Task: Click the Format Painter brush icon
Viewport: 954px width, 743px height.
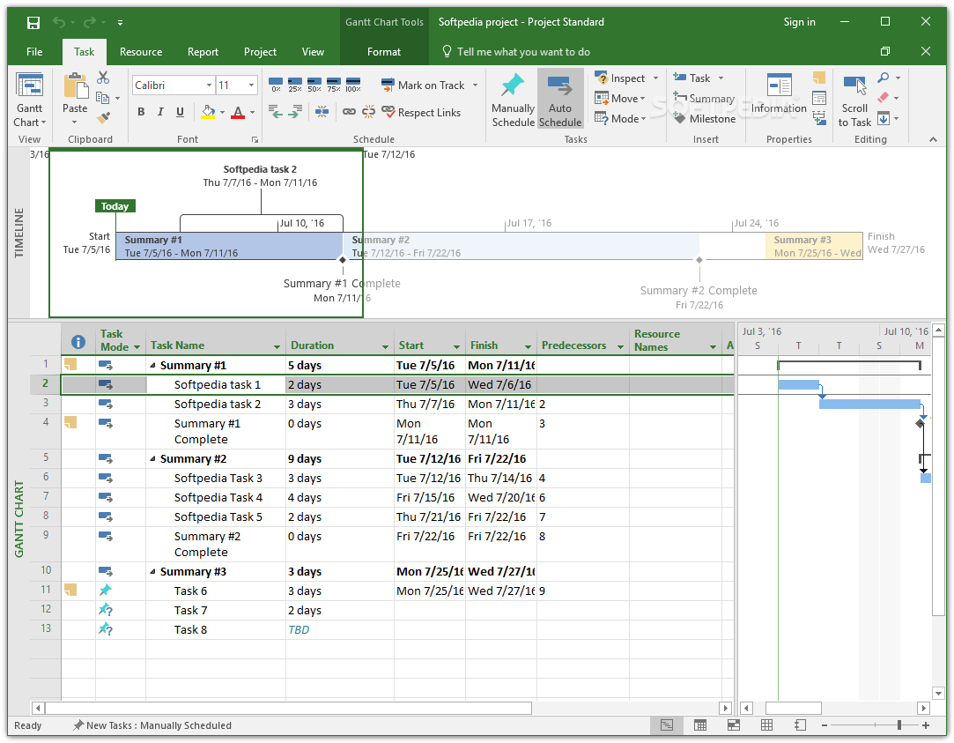Action: coord(103,117)
